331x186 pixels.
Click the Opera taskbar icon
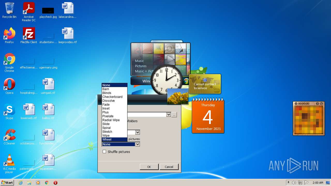(x=55, y=183)
